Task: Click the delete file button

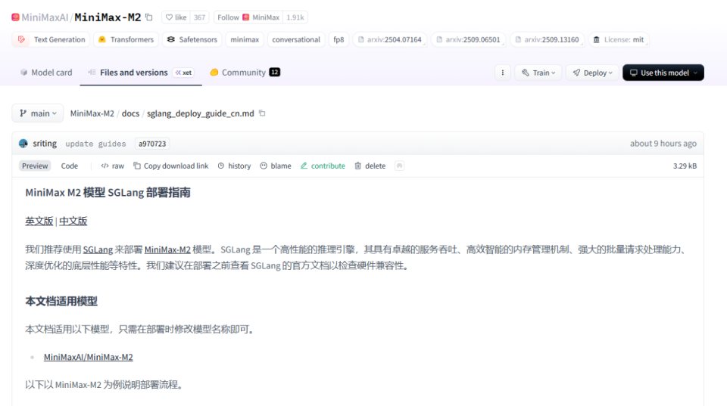Action: (x=370, y=166)
